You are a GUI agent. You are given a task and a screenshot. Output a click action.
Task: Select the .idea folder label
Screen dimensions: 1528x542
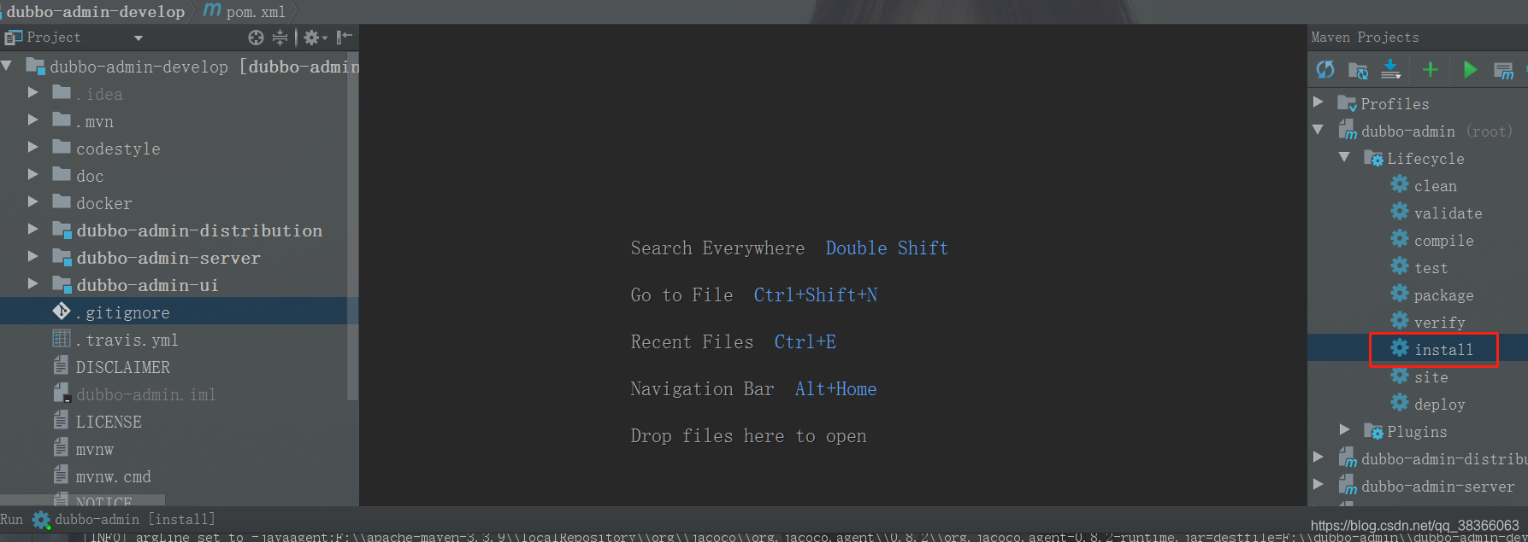click(99, 94)
